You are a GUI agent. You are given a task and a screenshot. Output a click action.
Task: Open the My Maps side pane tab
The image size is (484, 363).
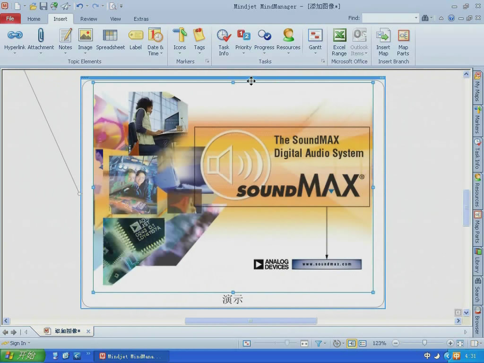[477, 86]
